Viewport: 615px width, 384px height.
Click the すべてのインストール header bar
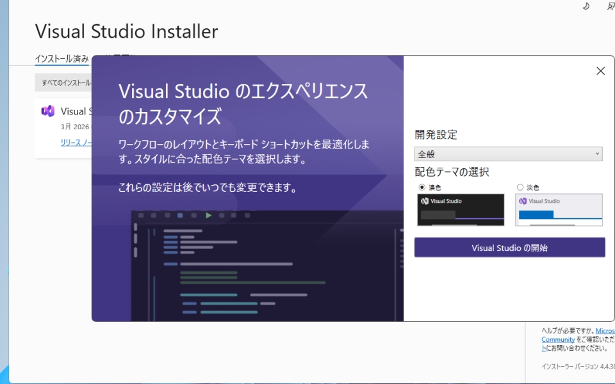(x=64, y=83)
